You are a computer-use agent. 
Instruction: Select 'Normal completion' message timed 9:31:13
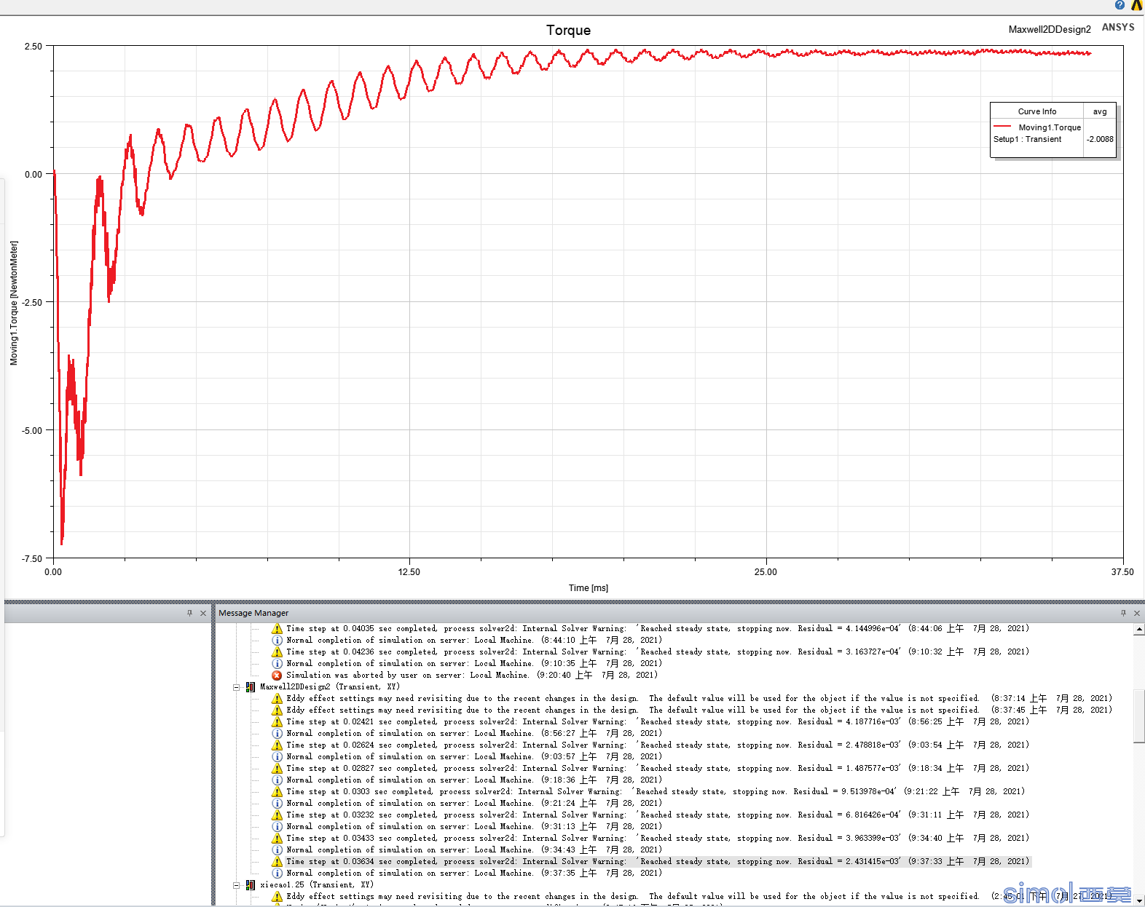pyautogui.click(x=473, y=826)
